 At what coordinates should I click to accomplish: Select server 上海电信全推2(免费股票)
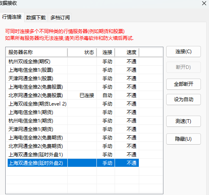coord(36,87)
